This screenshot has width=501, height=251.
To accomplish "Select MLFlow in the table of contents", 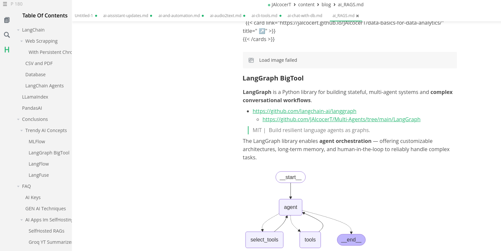I will click(x=37, y=142).
